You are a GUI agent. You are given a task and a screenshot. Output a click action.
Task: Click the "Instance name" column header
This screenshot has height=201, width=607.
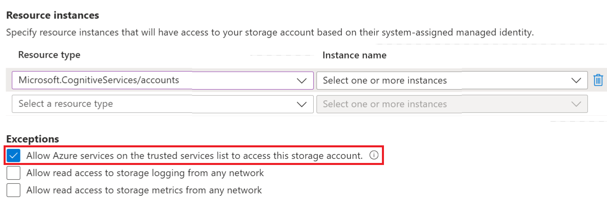coord(354,55)
